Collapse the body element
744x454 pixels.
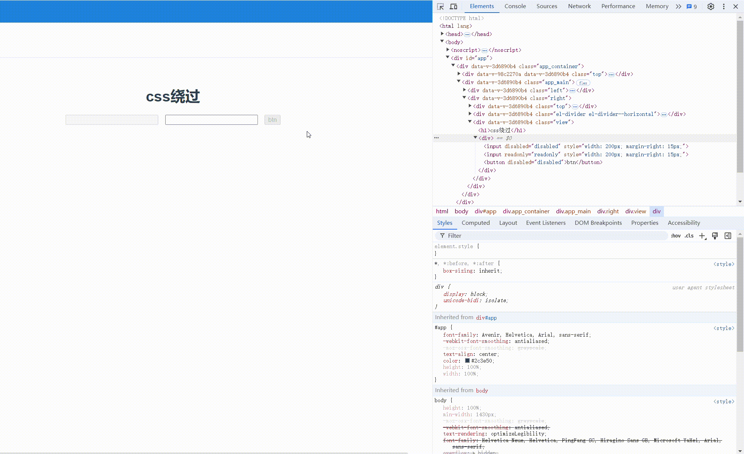pos(442,41)
